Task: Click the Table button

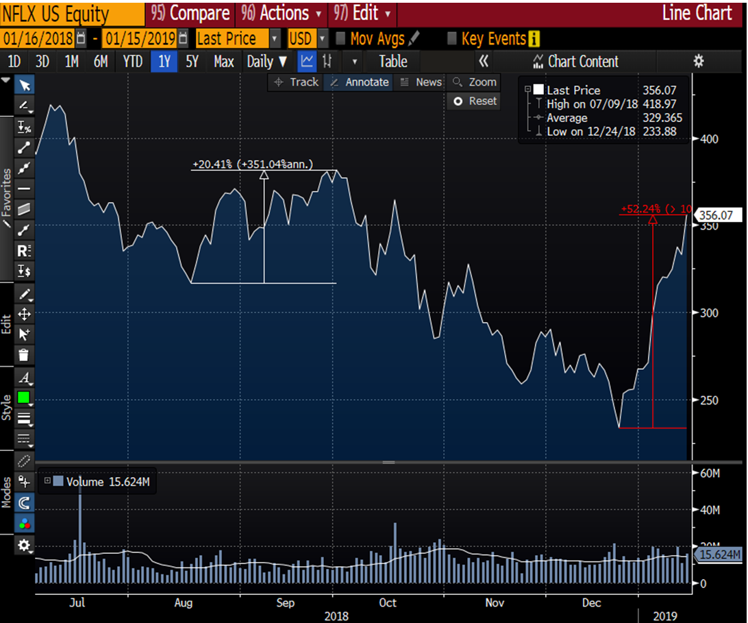Action: coord(392,62)
